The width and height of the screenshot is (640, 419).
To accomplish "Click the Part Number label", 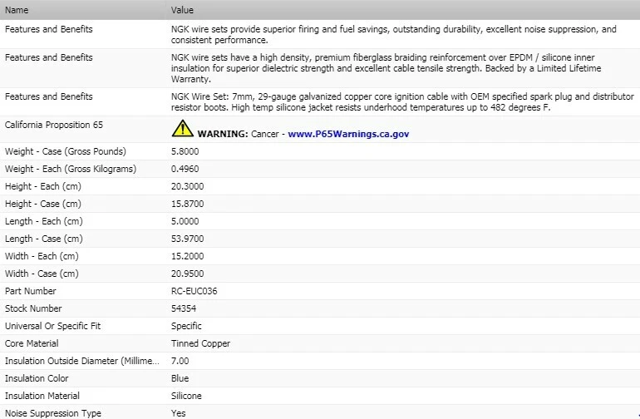I will [30, 291].
